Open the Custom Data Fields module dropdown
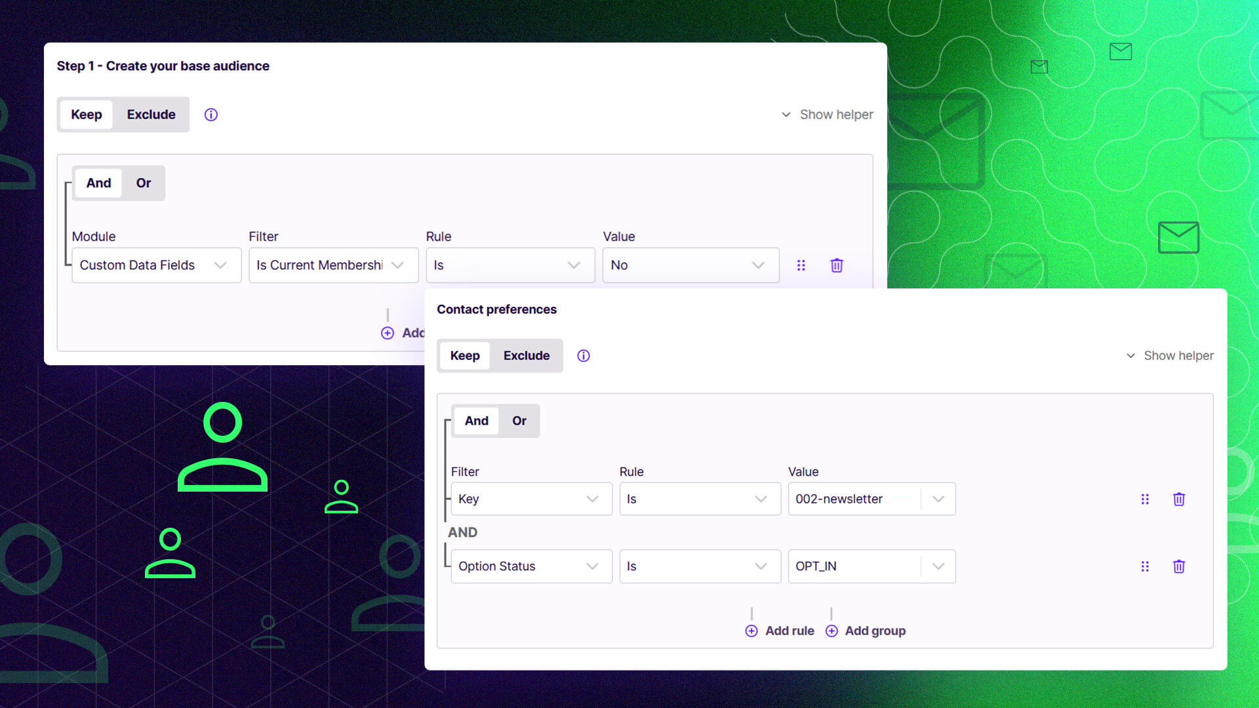The width and height of the screenshot is (1259, 708). (x=156, y=265)
